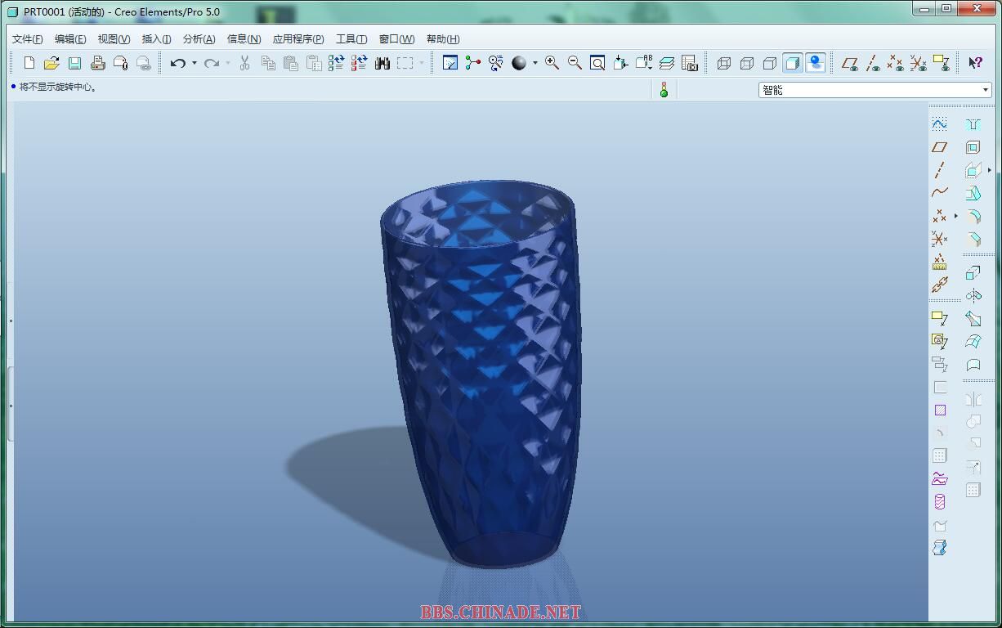Toggle datum planes visibility
This screenshot has width=1002, height=628.
[x=850, y=63]
